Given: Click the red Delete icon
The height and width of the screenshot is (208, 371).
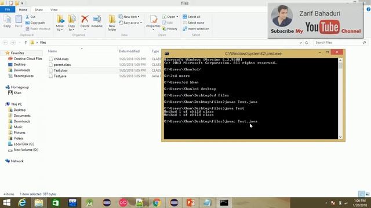Looking at the screenshot, I should coord(85,19).
